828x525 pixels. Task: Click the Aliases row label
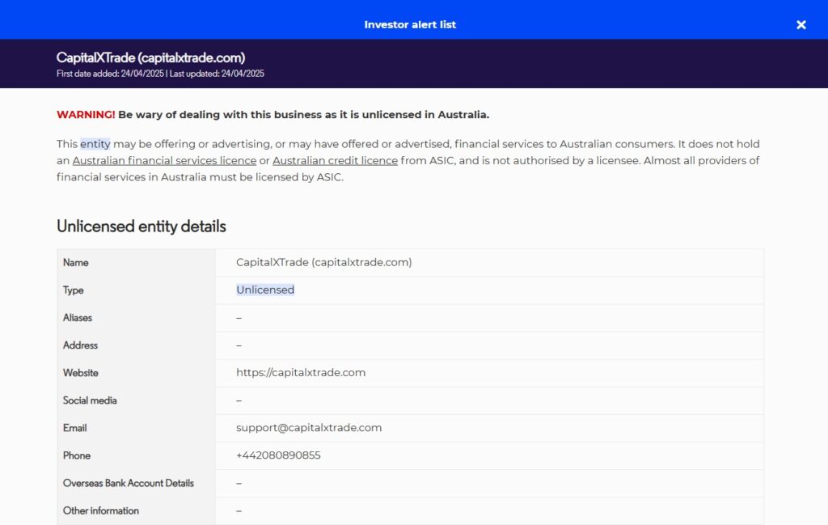(x=78, y=318)
